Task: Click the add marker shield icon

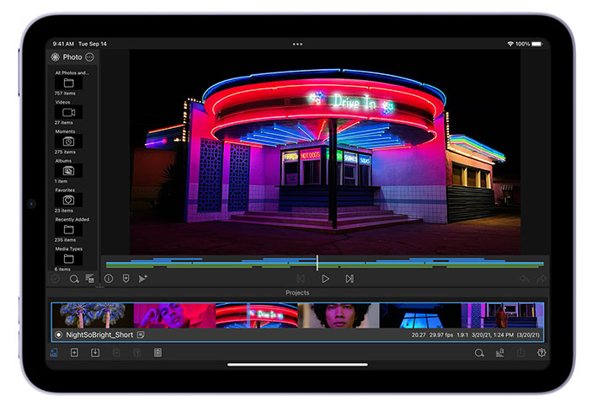Action: coord(125,279)
